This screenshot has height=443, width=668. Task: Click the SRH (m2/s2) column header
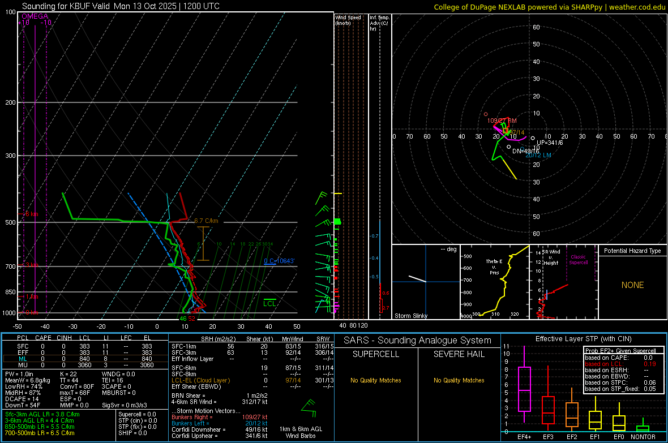tap(218, 339)
